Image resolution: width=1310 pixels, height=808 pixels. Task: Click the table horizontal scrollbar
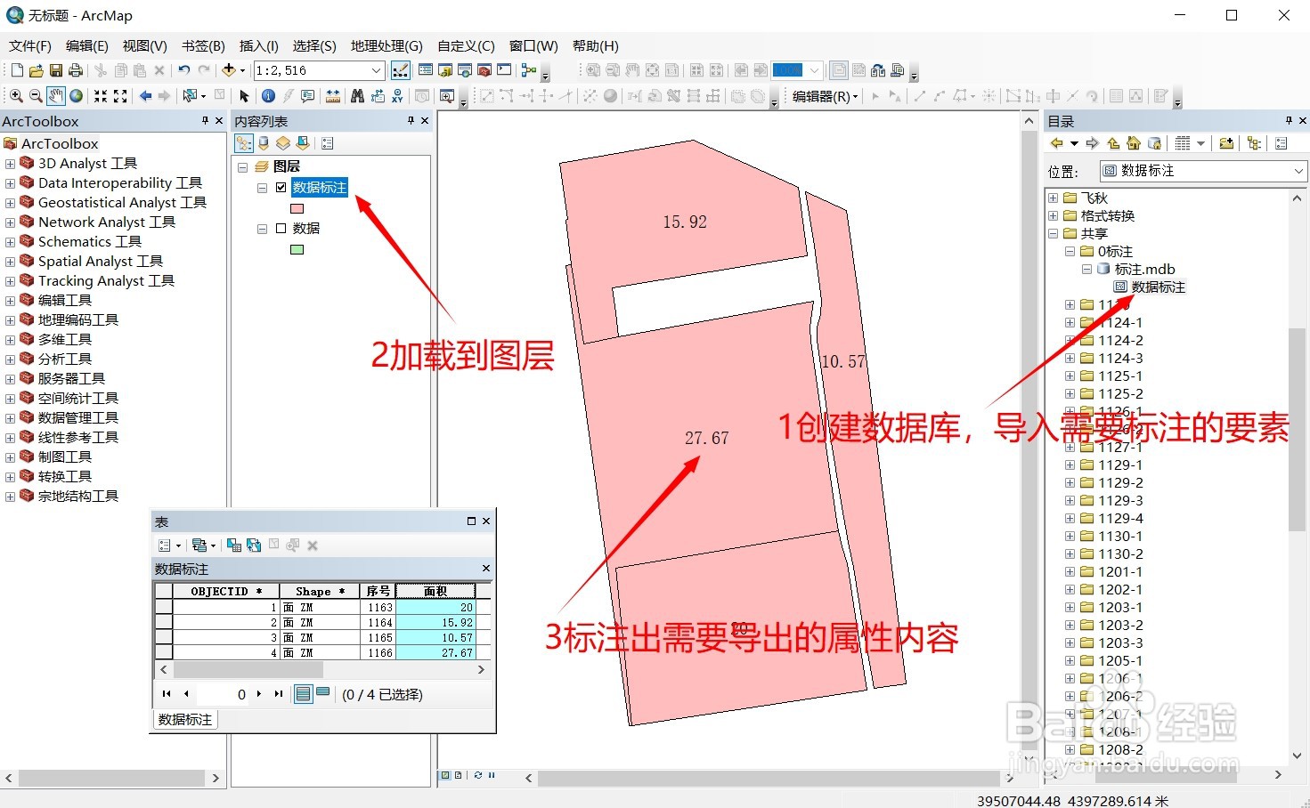[248, 669]
